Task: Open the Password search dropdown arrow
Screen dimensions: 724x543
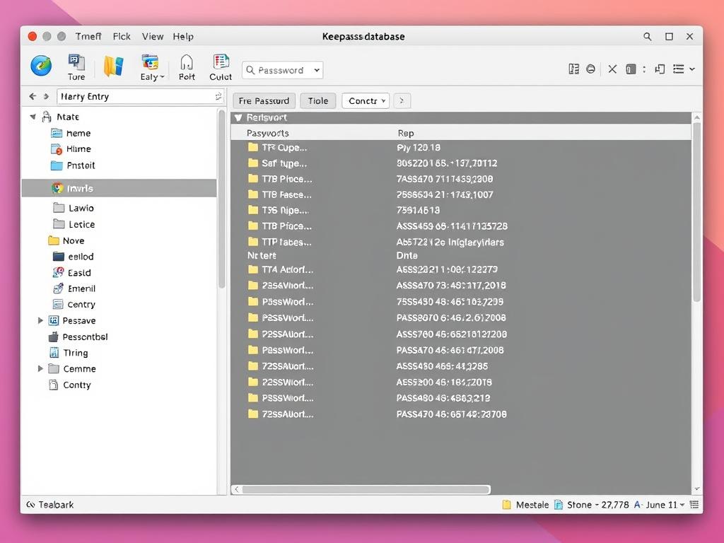Action: (317, 70)
